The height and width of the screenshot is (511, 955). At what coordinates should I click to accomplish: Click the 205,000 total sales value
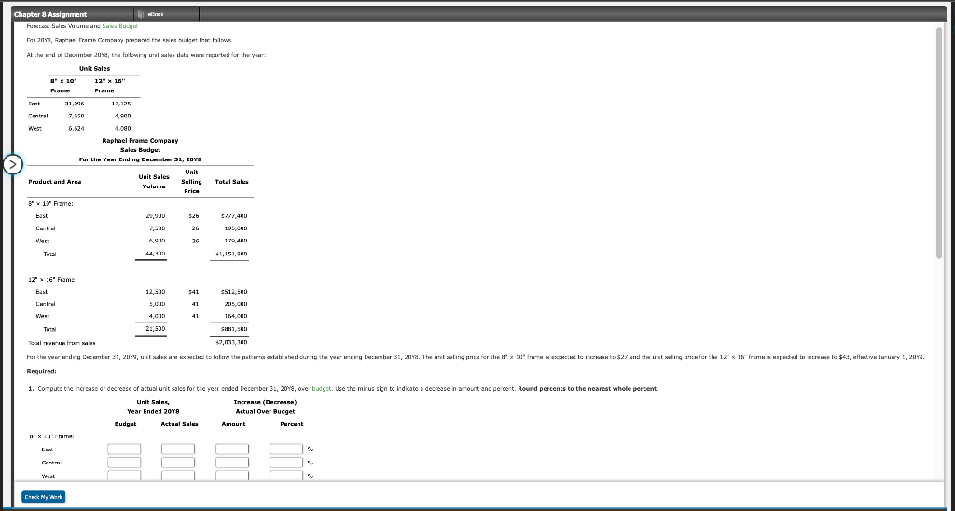pos(236,304)
